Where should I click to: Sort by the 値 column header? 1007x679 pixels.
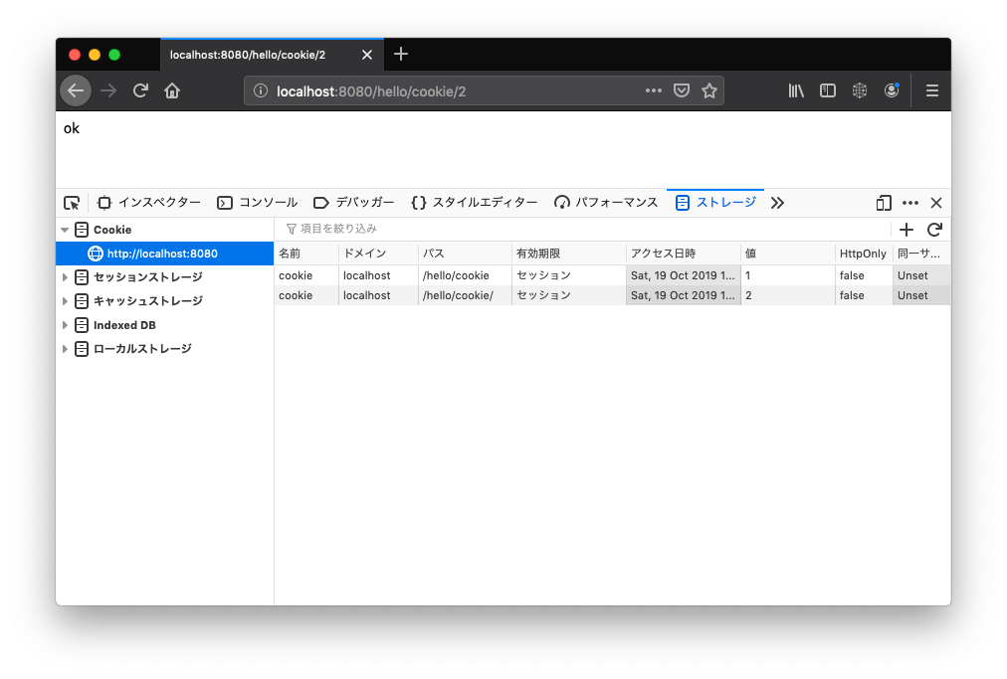pyautogui.click(x=788, y=254)
